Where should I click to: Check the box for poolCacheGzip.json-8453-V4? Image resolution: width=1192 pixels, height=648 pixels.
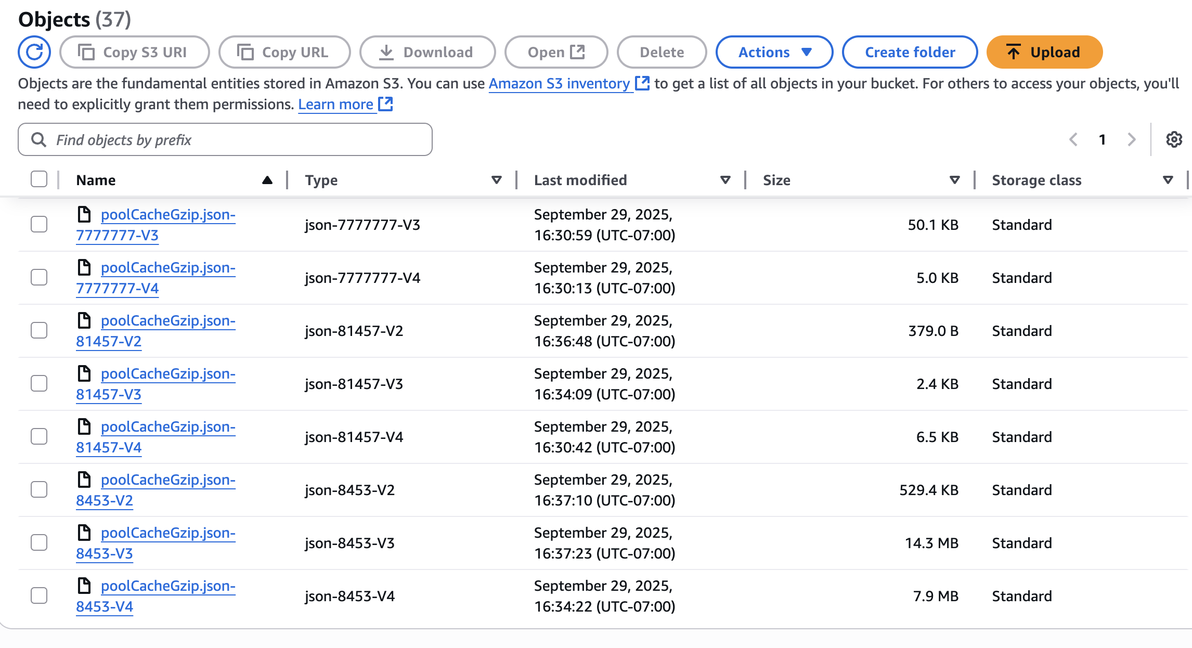coord(39,595)
